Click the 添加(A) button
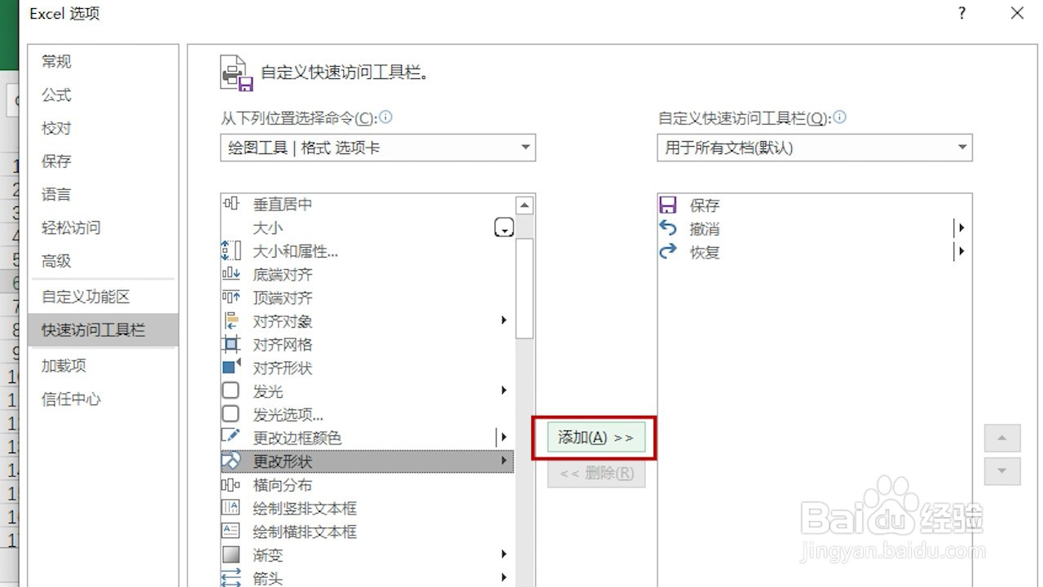The width and height of the screenshot is (1043, 587). 596,437
